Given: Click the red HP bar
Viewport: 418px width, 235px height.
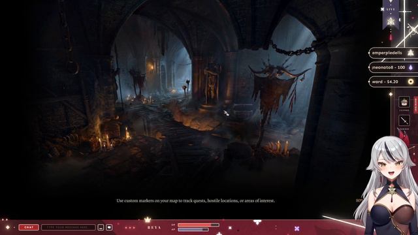Looking at the screenshot, I should (199, 225).
